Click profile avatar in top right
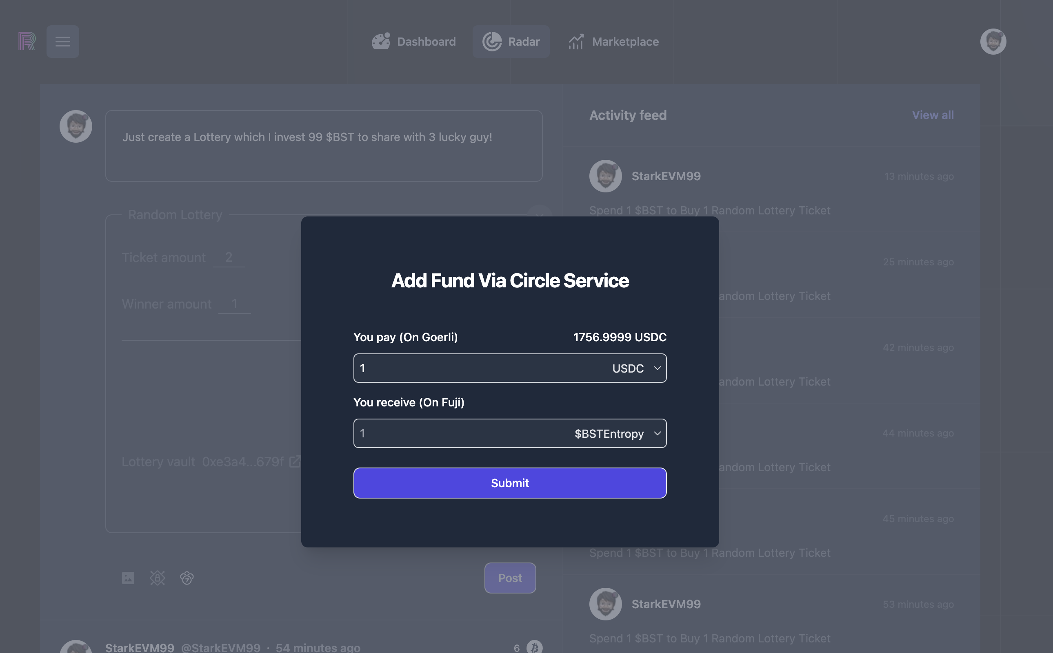 pos(993,42)
